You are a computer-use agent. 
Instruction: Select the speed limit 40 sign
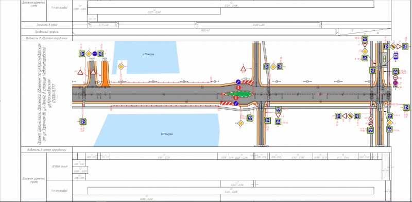click(395, 78)
